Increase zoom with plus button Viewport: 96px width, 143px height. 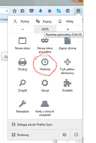pos(68,29)
